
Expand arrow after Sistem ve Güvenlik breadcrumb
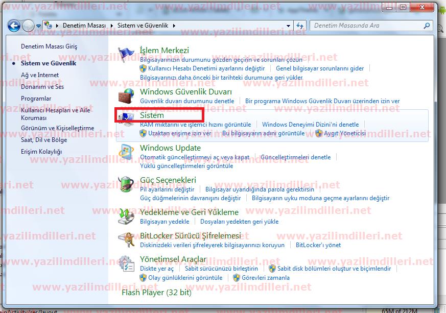coord(174,26)
